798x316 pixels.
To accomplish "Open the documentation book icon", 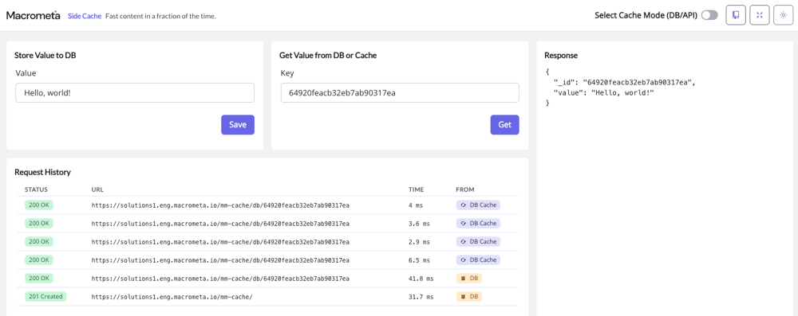I will 736,15.
